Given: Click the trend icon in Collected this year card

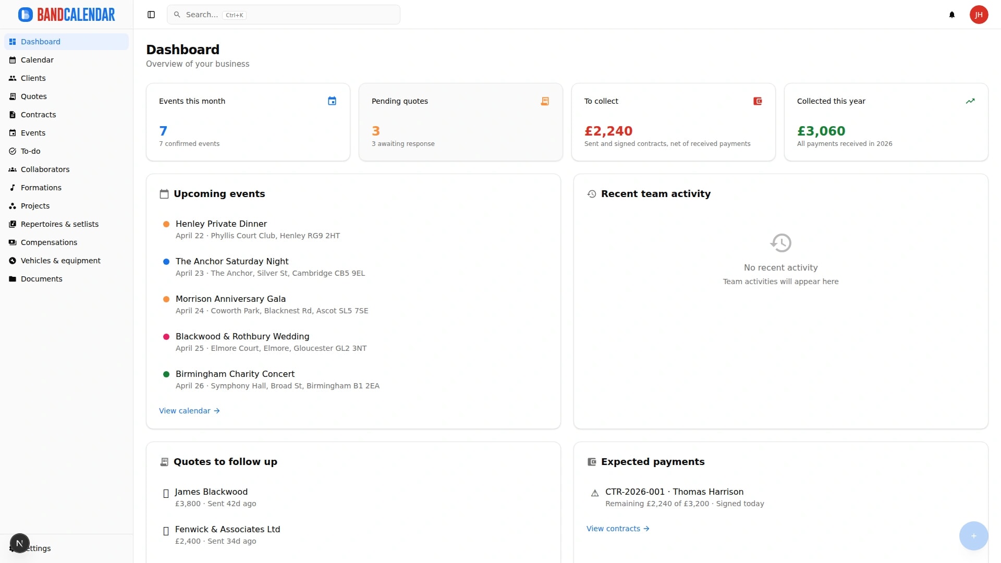Looking at the screenshot, I should click(x=970, y=101).
